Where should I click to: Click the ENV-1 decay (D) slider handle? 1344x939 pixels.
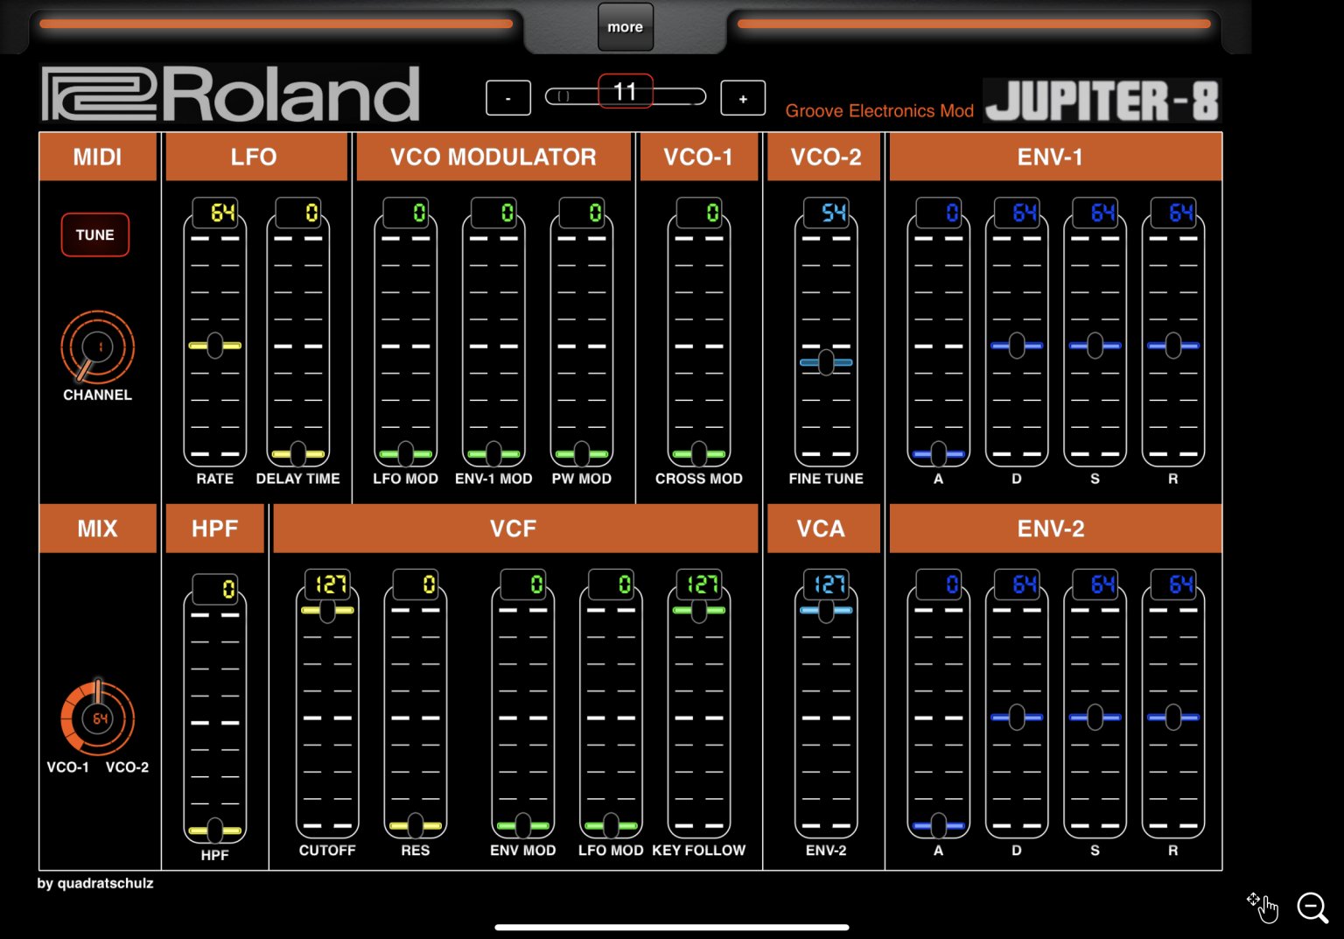[1017, 346]
